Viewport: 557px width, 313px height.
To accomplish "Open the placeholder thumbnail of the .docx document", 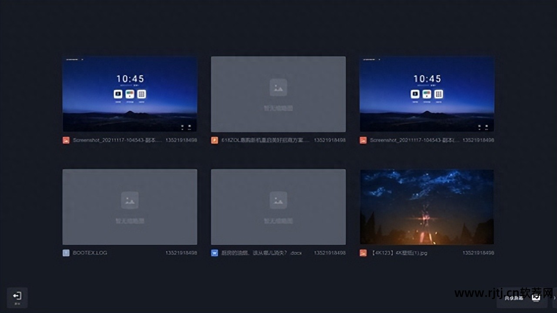I will tap(278, 207).
